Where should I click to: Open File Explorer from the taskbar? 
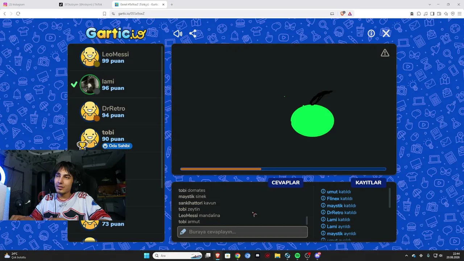pos(277,256)
